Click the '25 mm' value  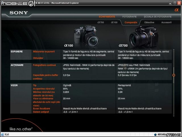(121, 99)
